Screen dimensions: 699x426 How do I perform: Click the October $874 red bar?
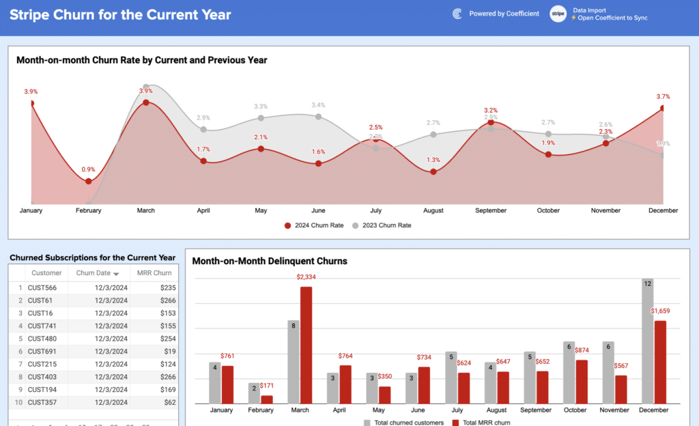point(582,382)
